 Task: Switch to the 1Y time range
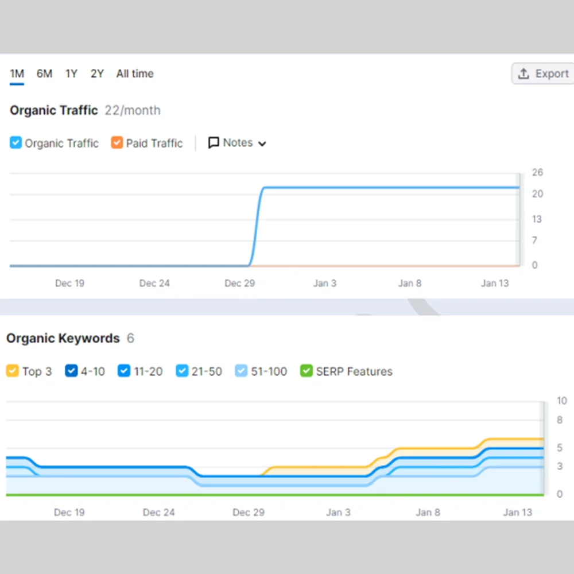(71, 74)
